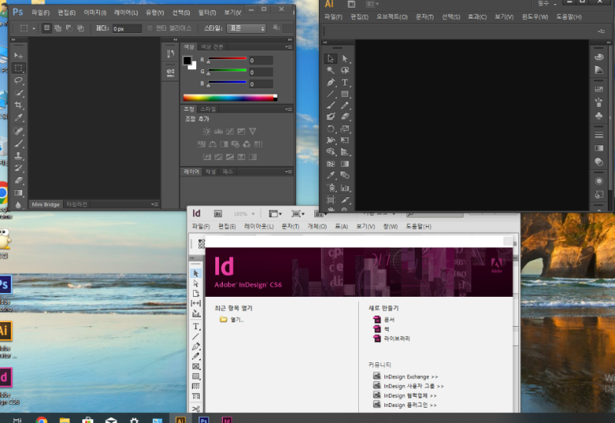The height and width of the screenshot is (423, 615).
Task: Select Photoshop's Rectangular Marquee tool
Action: click(18, 68)
